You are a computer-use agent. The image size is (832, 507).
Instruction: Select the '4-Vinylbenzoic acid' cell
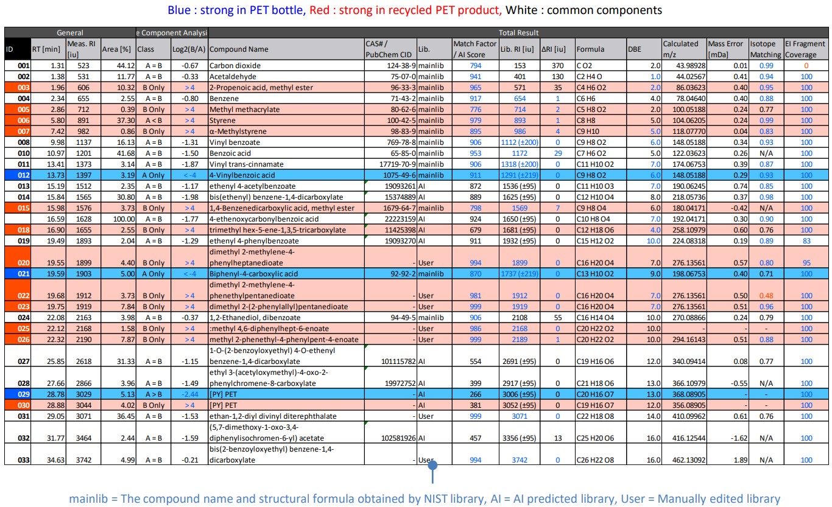(286, 175)
